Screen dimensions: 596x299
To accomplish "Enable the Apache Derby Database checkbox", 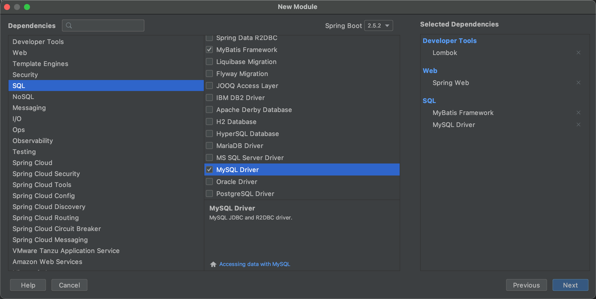I will tap(209, 110).
